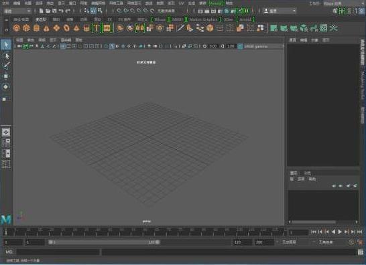Open the UV menu in menu bar
The width and height of the screenshot is (366, 265).
181,3
